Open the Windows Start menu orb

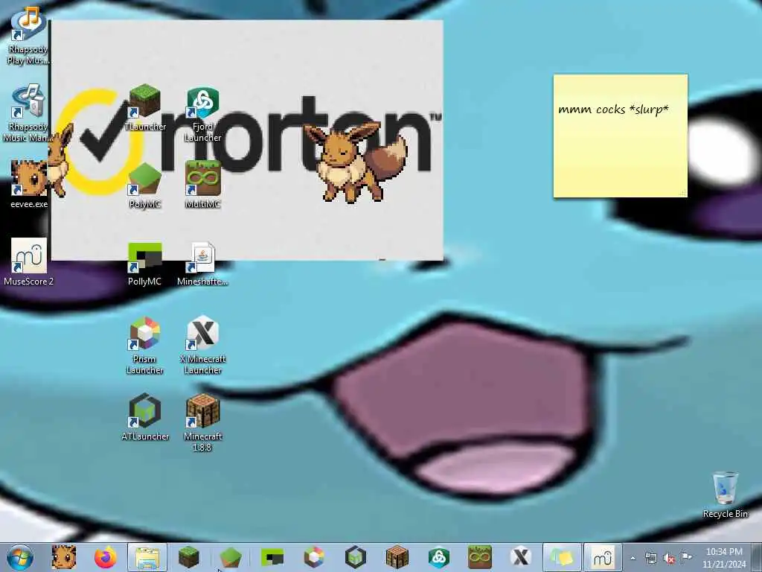20,557
